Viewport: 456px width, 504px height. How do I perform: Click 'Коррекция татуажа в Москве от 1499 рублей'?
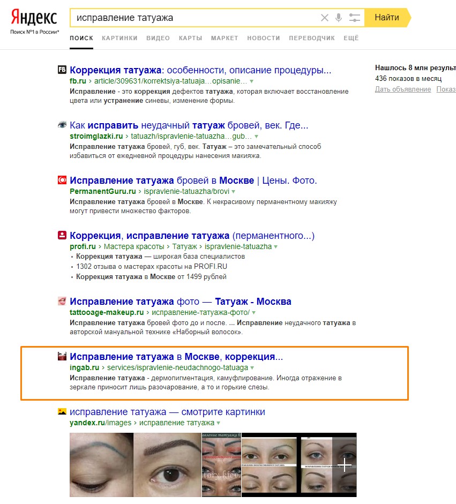point(151,277)
